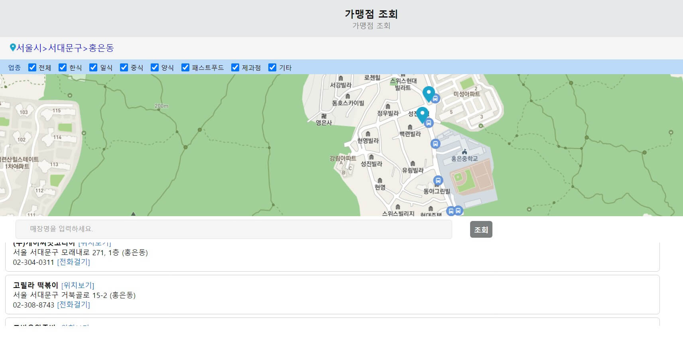Click the location pin icon beside 서울시

12,48
